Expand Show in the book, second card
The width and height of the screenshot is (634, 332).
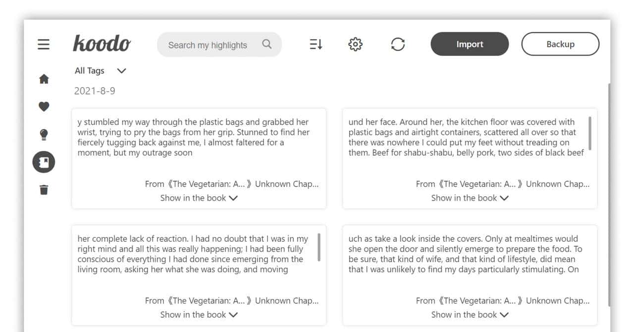click(470, 198)
